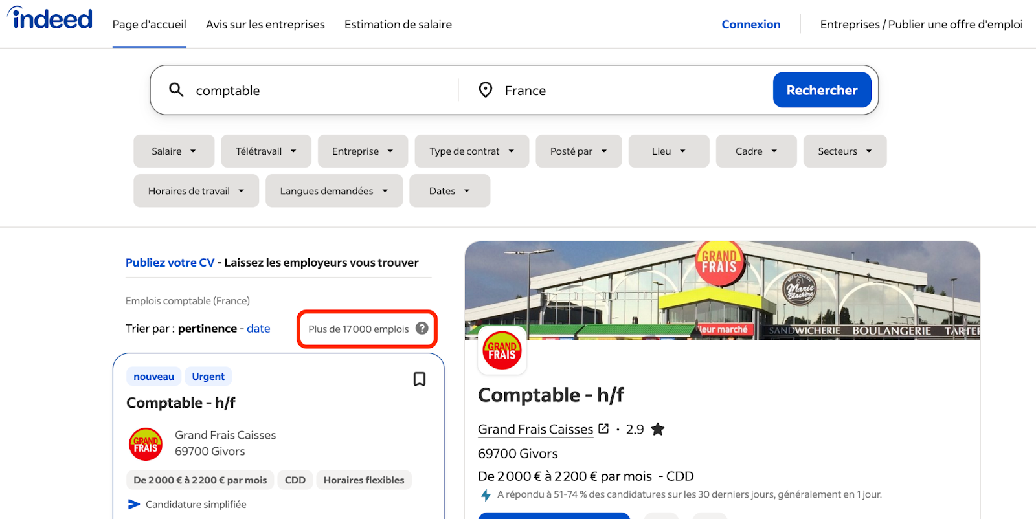
Task: Click the CDD badge in job card
Action: [295, 480]
